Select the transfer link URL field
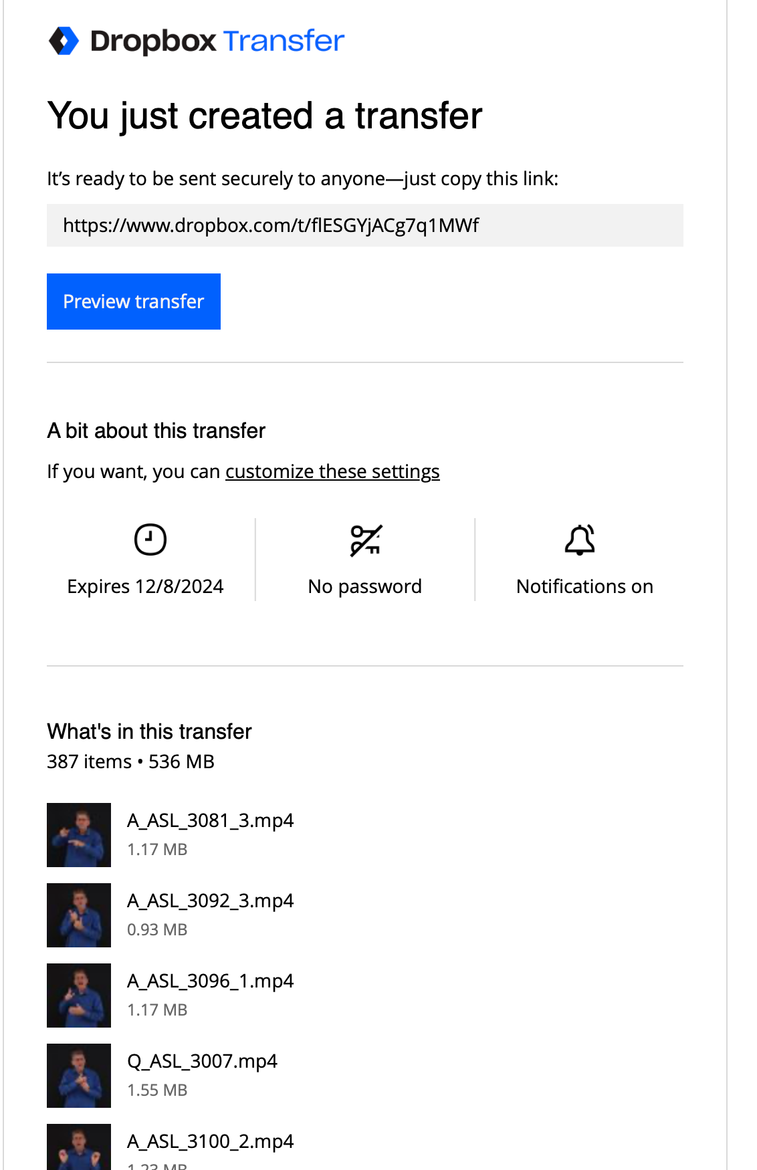 pyautogui.click(x=364, y=225)
